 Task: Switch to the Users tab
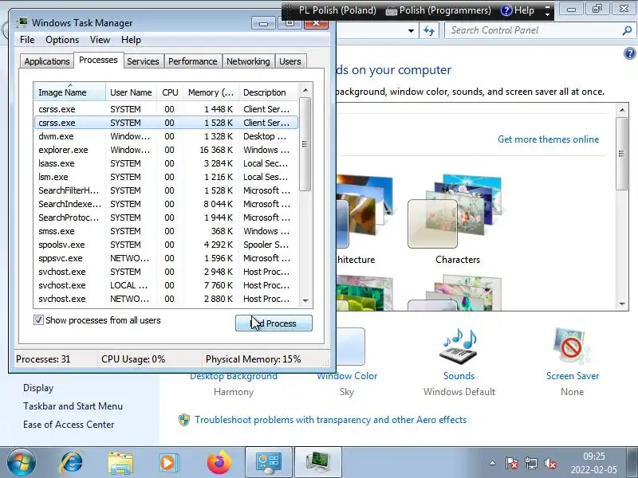(x=290, y=61)
